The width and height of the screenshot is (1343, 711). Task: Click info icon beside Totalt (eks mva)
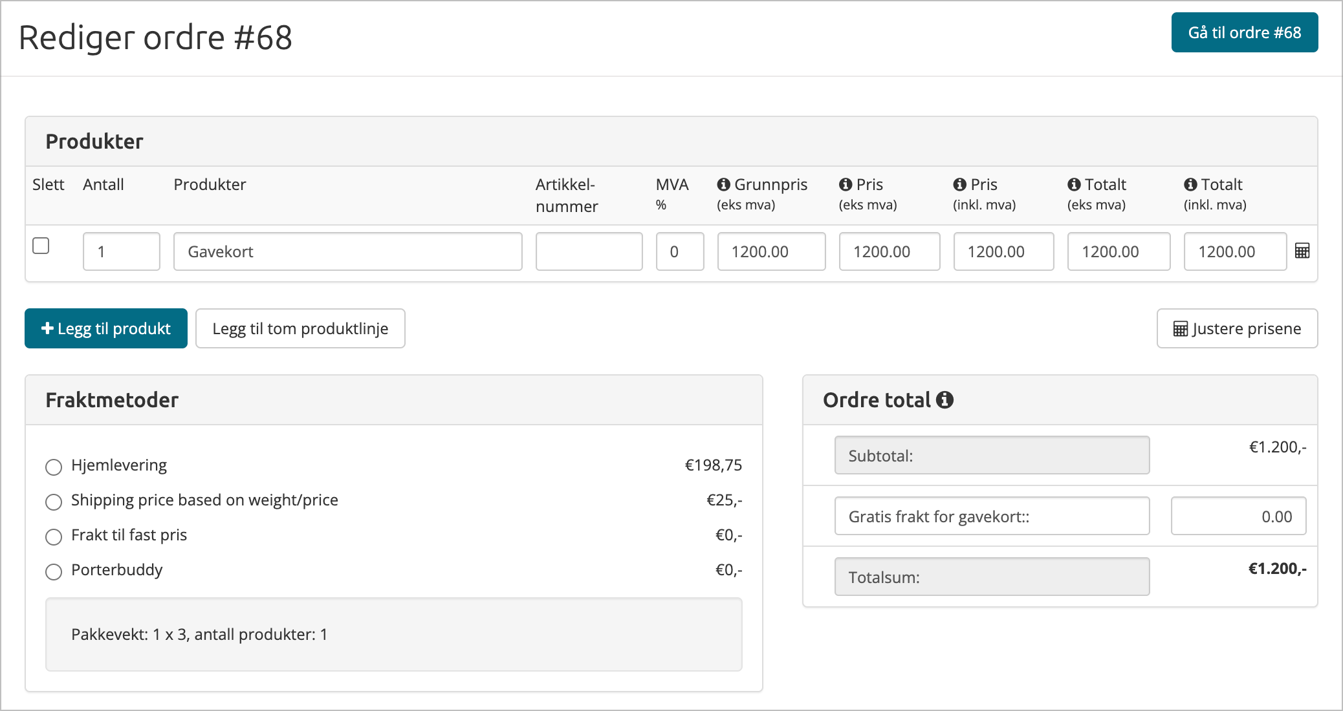1074,185
